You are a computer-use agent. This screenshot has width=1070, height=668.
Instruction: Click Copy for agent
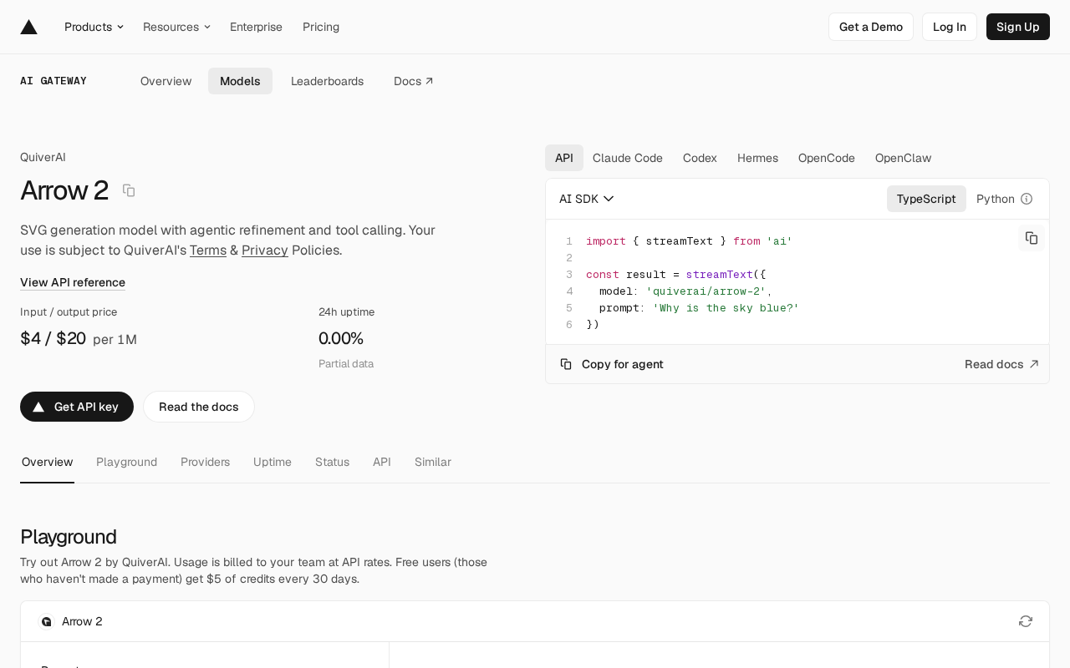612,364
